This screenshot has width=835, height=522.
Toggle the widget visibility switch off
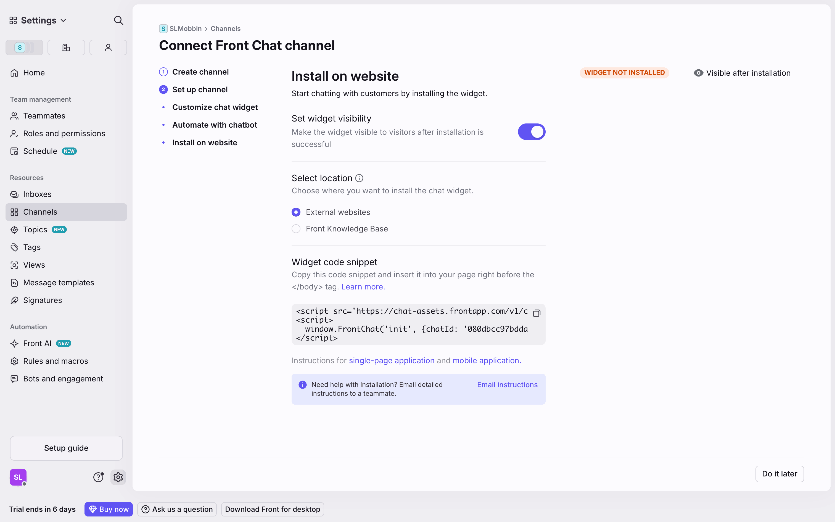point(531,132)
